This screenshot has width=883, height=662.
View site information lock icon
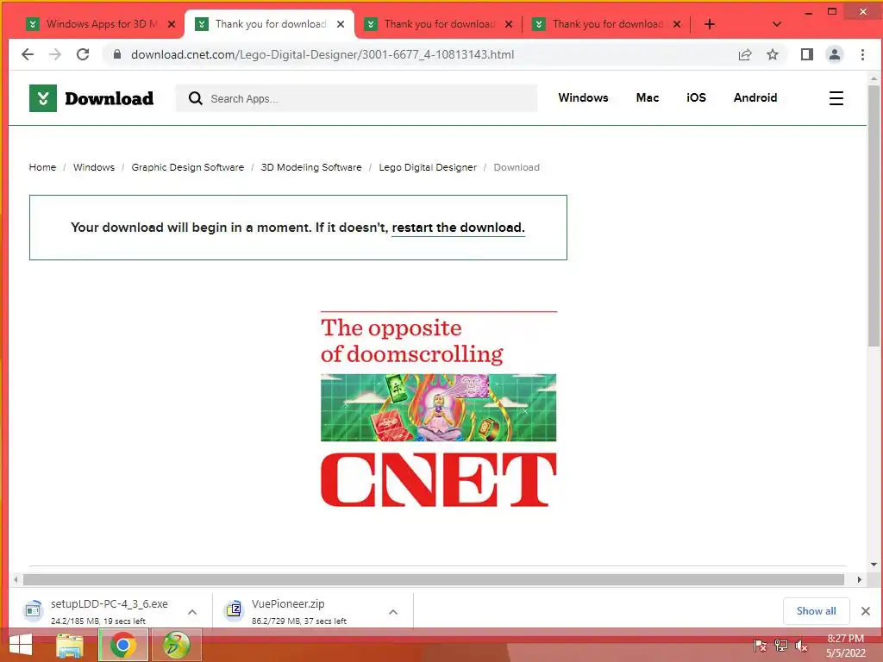[117, 54]
